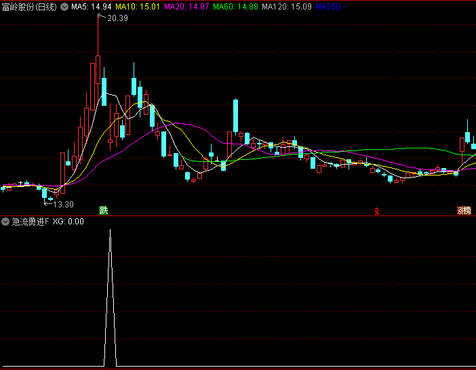The width and height of the screenshot is (476, 370).
Task: Click the 富岭股份(日线) stock title
Action: 30,7
